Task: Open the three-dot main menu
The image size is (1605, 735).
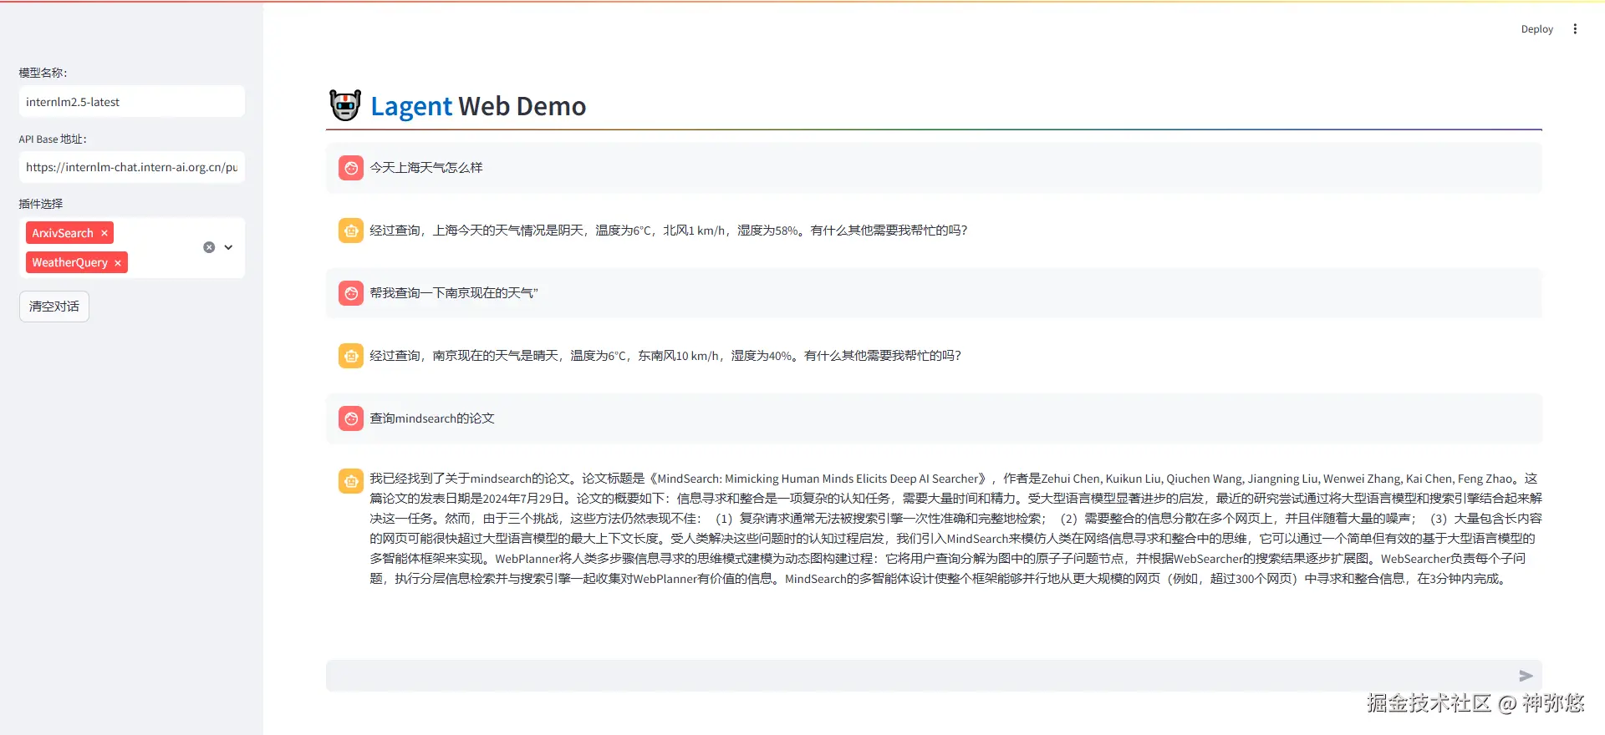Action: tap(1575, 29)
